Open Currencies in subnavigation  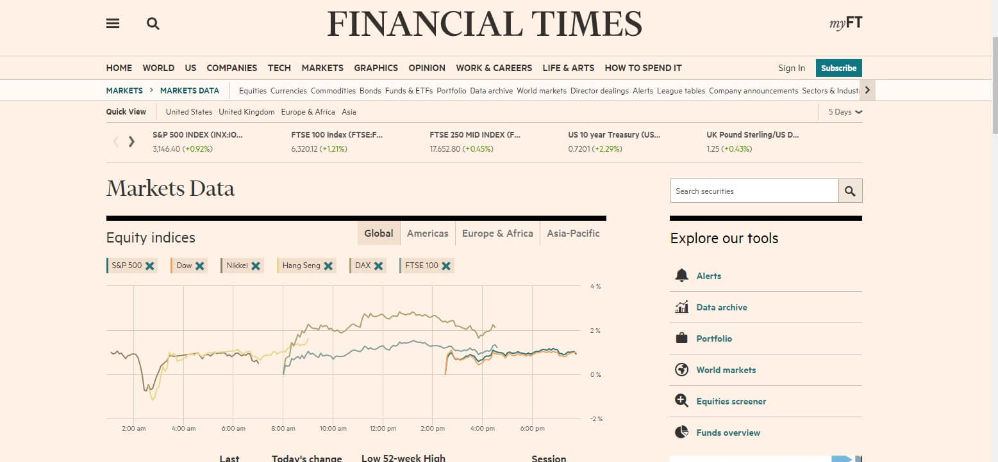click(x=288, y=91)
